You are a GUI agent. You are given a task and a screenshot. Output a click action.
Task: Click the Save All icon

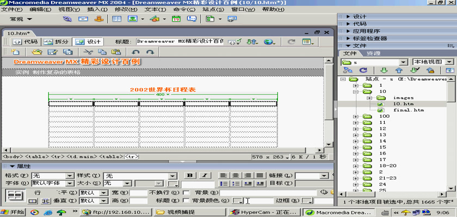tap(68, 52)
